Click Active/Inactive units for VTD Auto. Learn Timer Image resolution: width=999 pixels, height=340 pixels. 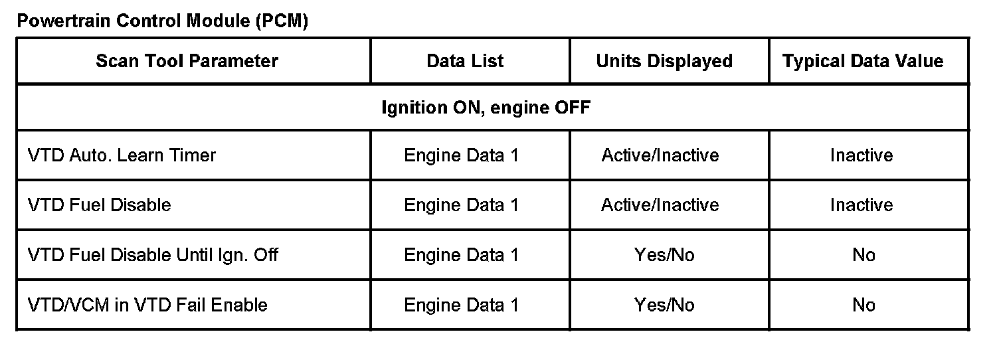point(660,155)
